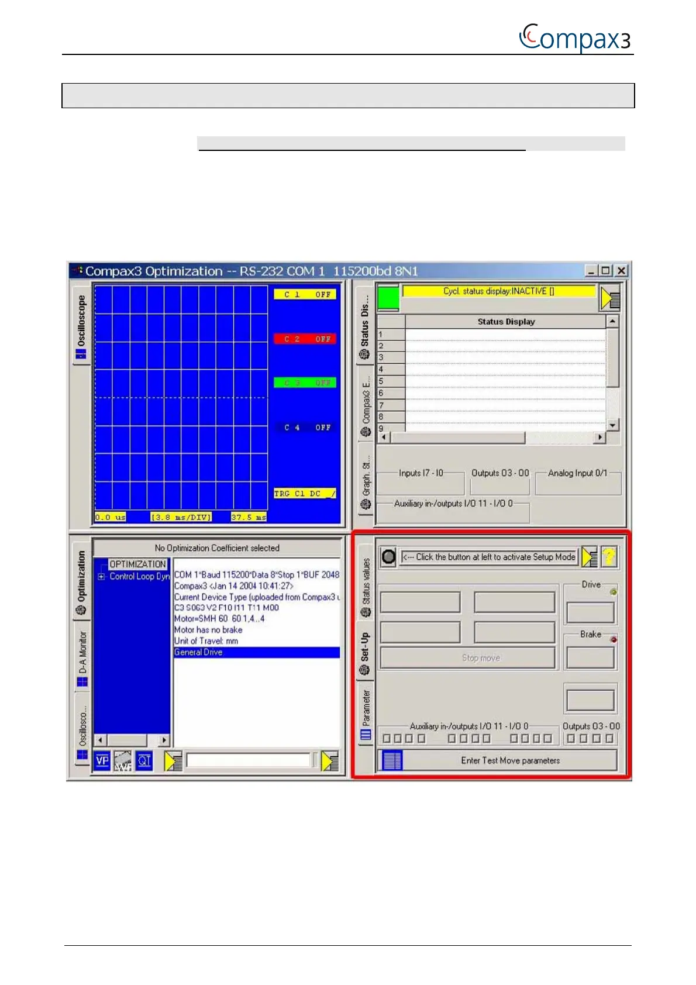
Task: Click the blank button under Drive
Action: (x=591, y=613)
